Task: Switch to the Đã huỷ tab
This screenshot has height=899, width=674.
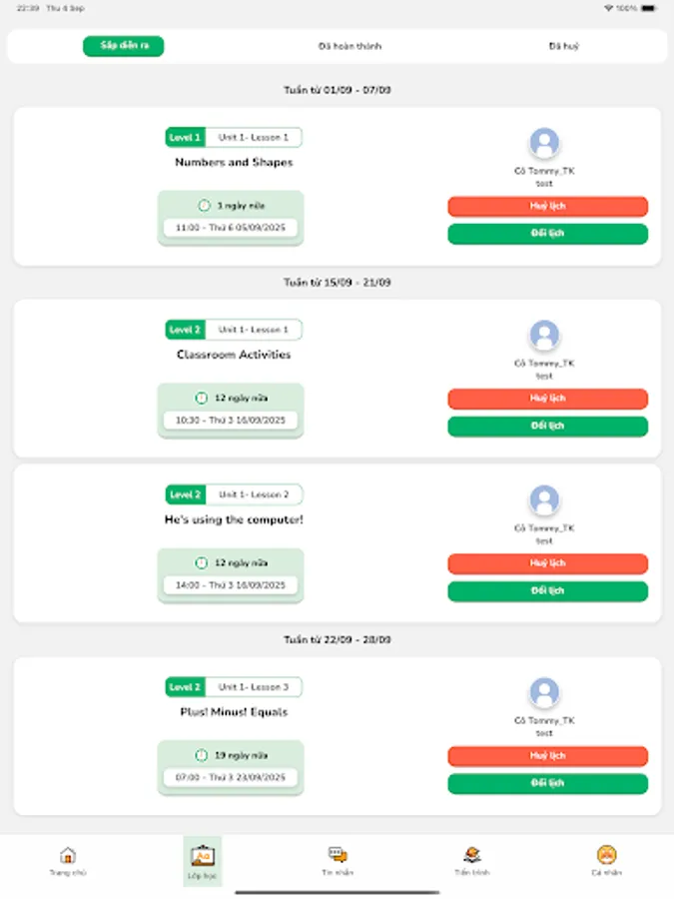Action: tap(564, 46)
